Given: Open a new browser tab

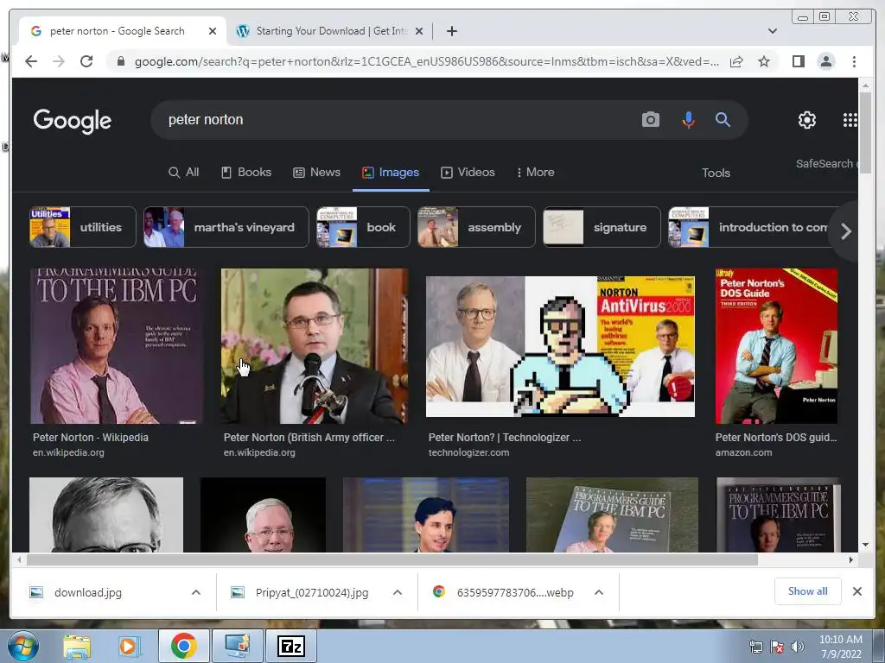Looking at the screenshot, I should (x=451, y=31).
